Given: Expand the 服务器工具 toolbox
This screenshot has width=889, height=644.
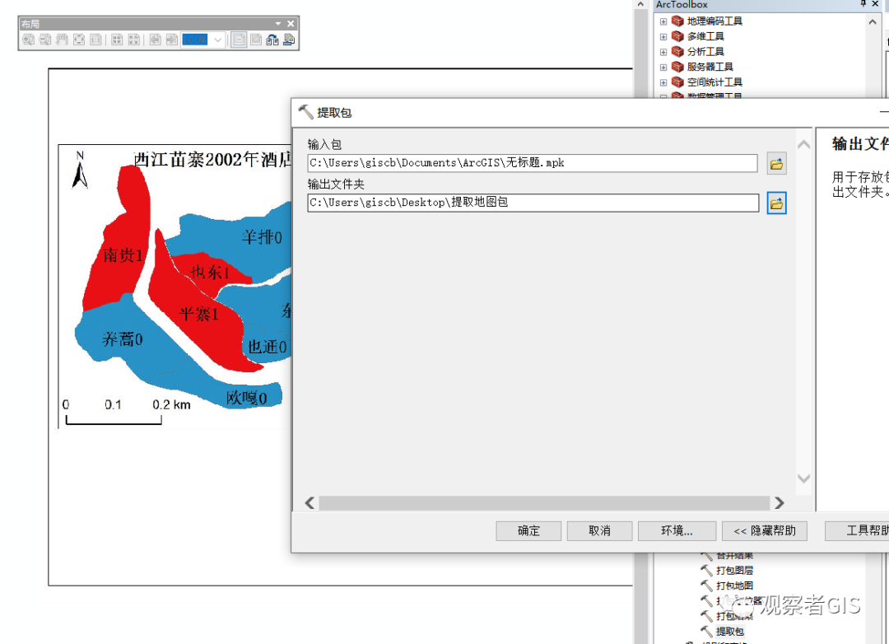Looking at the screenshot, I should pos(663,68).
